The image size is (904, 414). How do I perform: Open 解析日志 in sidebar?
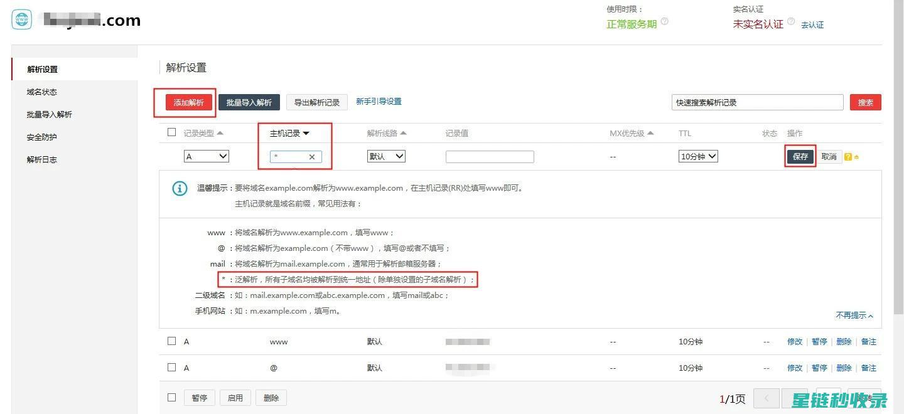42,159
